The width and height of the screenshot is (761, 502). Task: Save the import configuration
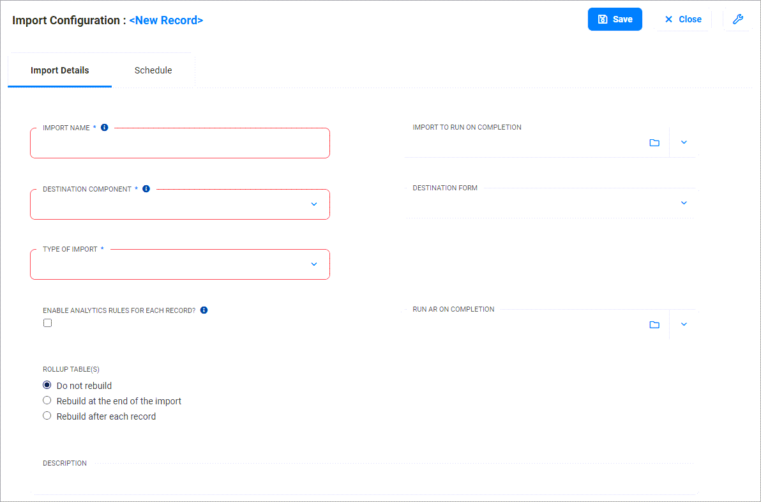(615, 19)
